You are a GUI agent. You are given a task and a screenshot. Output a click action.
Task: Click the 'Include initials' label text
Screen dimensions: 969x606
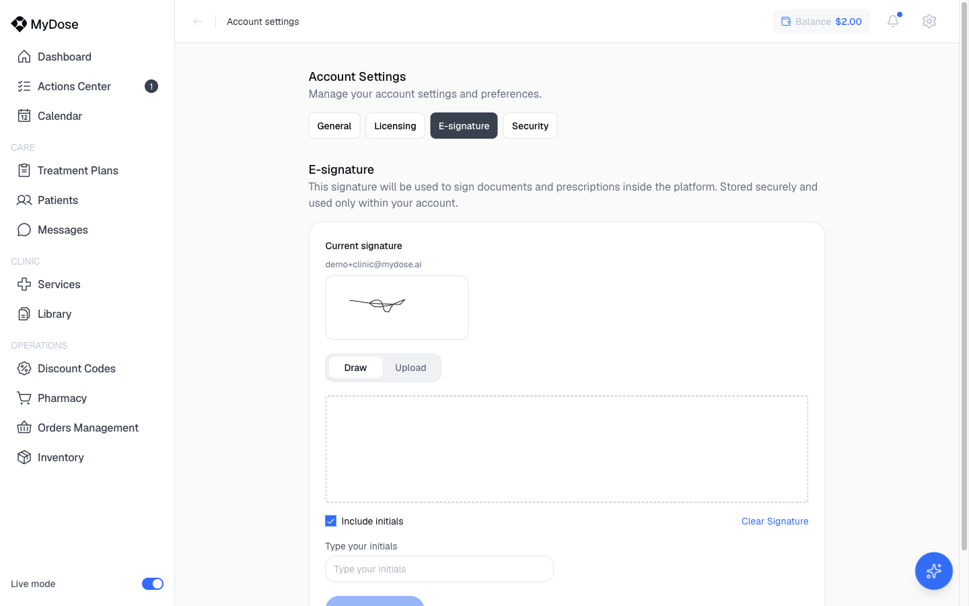pos(372,521)
